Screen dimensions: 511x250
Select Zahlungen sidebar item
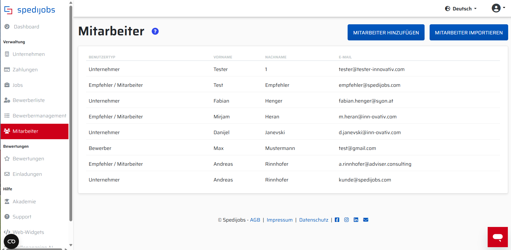coord(21,70)
